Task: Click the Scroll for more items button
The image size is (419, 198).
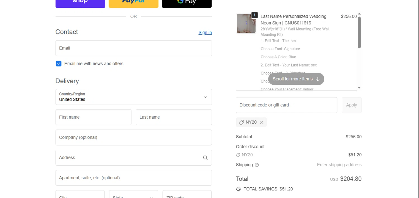Action: pyautogui.click(x=296, y=79)
